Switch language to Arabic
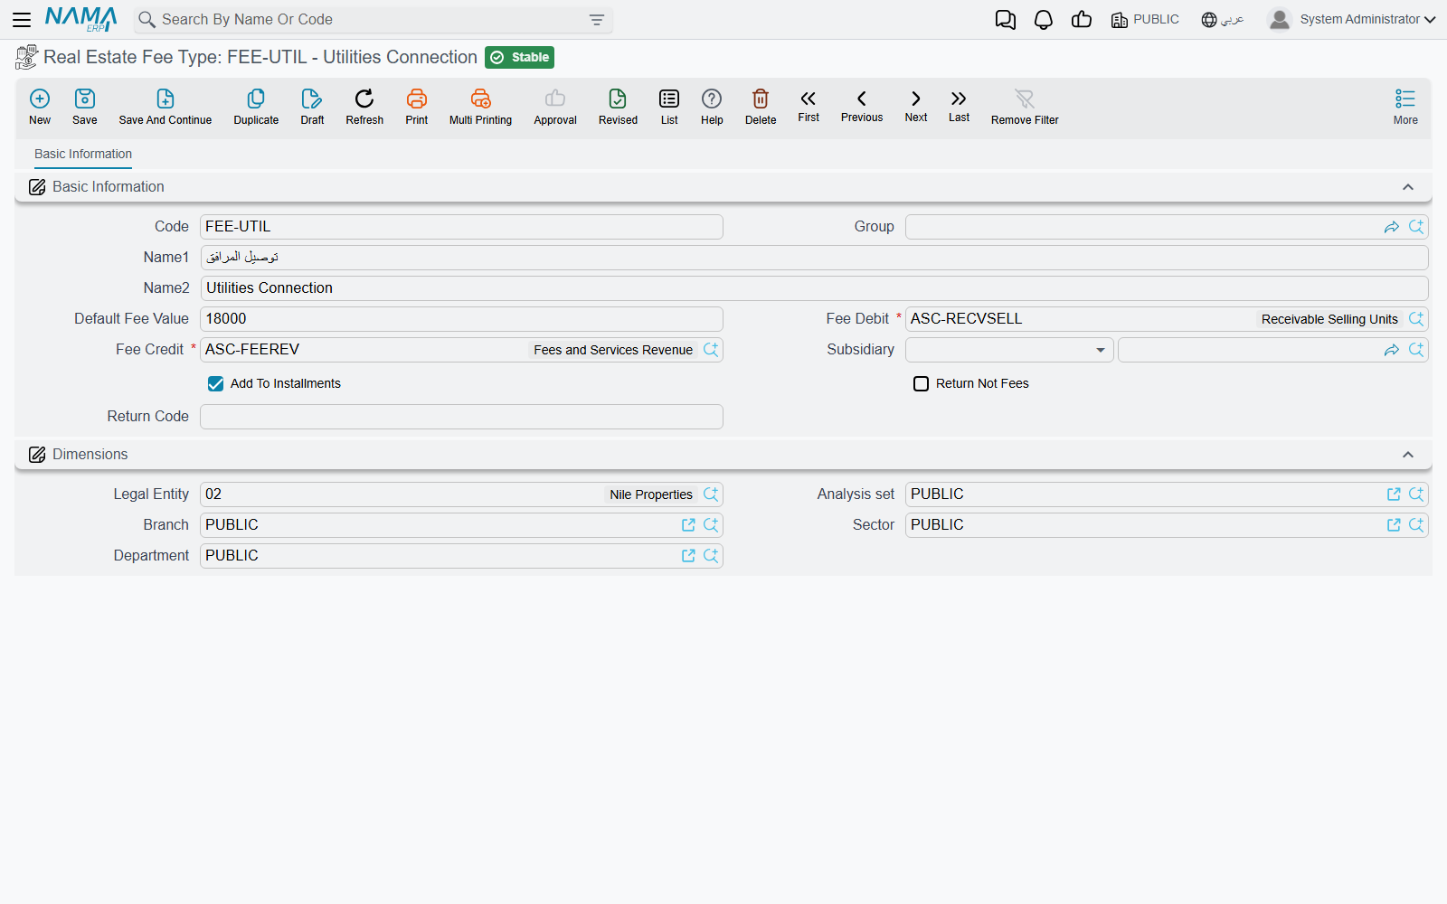The width and height of the screenshot is (1447, 904). click(x=1223, y=20)
